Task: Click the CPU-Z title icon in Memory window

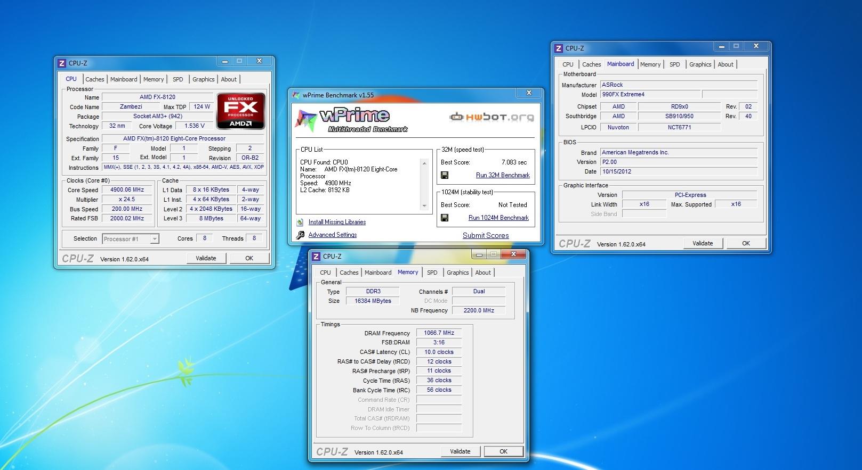Action: (x=316, y=256)
